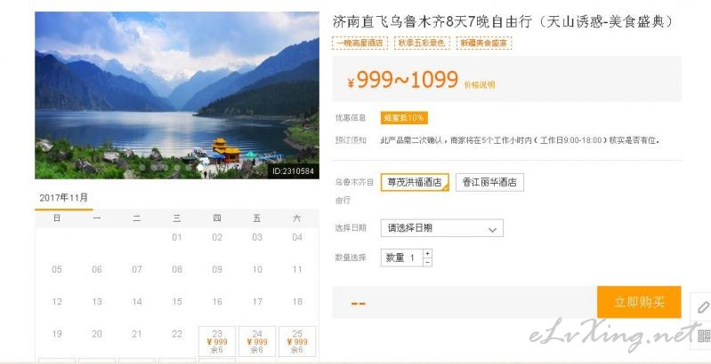Pick November 23 priced ¥999
Viewport: 711px width, 364px height.
[217, 342]
